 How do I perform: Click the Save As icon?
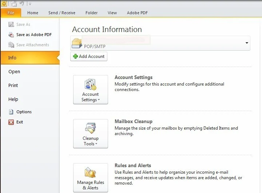tap(11, 24)
